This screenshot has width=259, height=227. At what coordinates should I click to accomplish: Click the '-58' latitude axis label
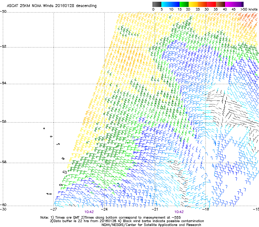coord(3,162)
